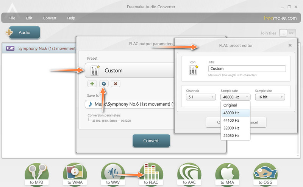The width and height of the screenshot is (303, 187).
Task: Open the Sample rate dropdown
Action: 235,97
